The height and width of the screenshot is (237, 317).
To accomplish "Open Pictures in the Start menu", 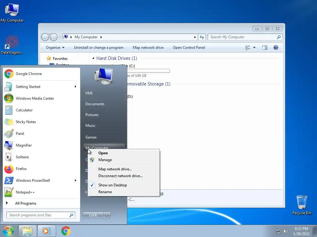I will pyautogui.click(x=92, y=115).
